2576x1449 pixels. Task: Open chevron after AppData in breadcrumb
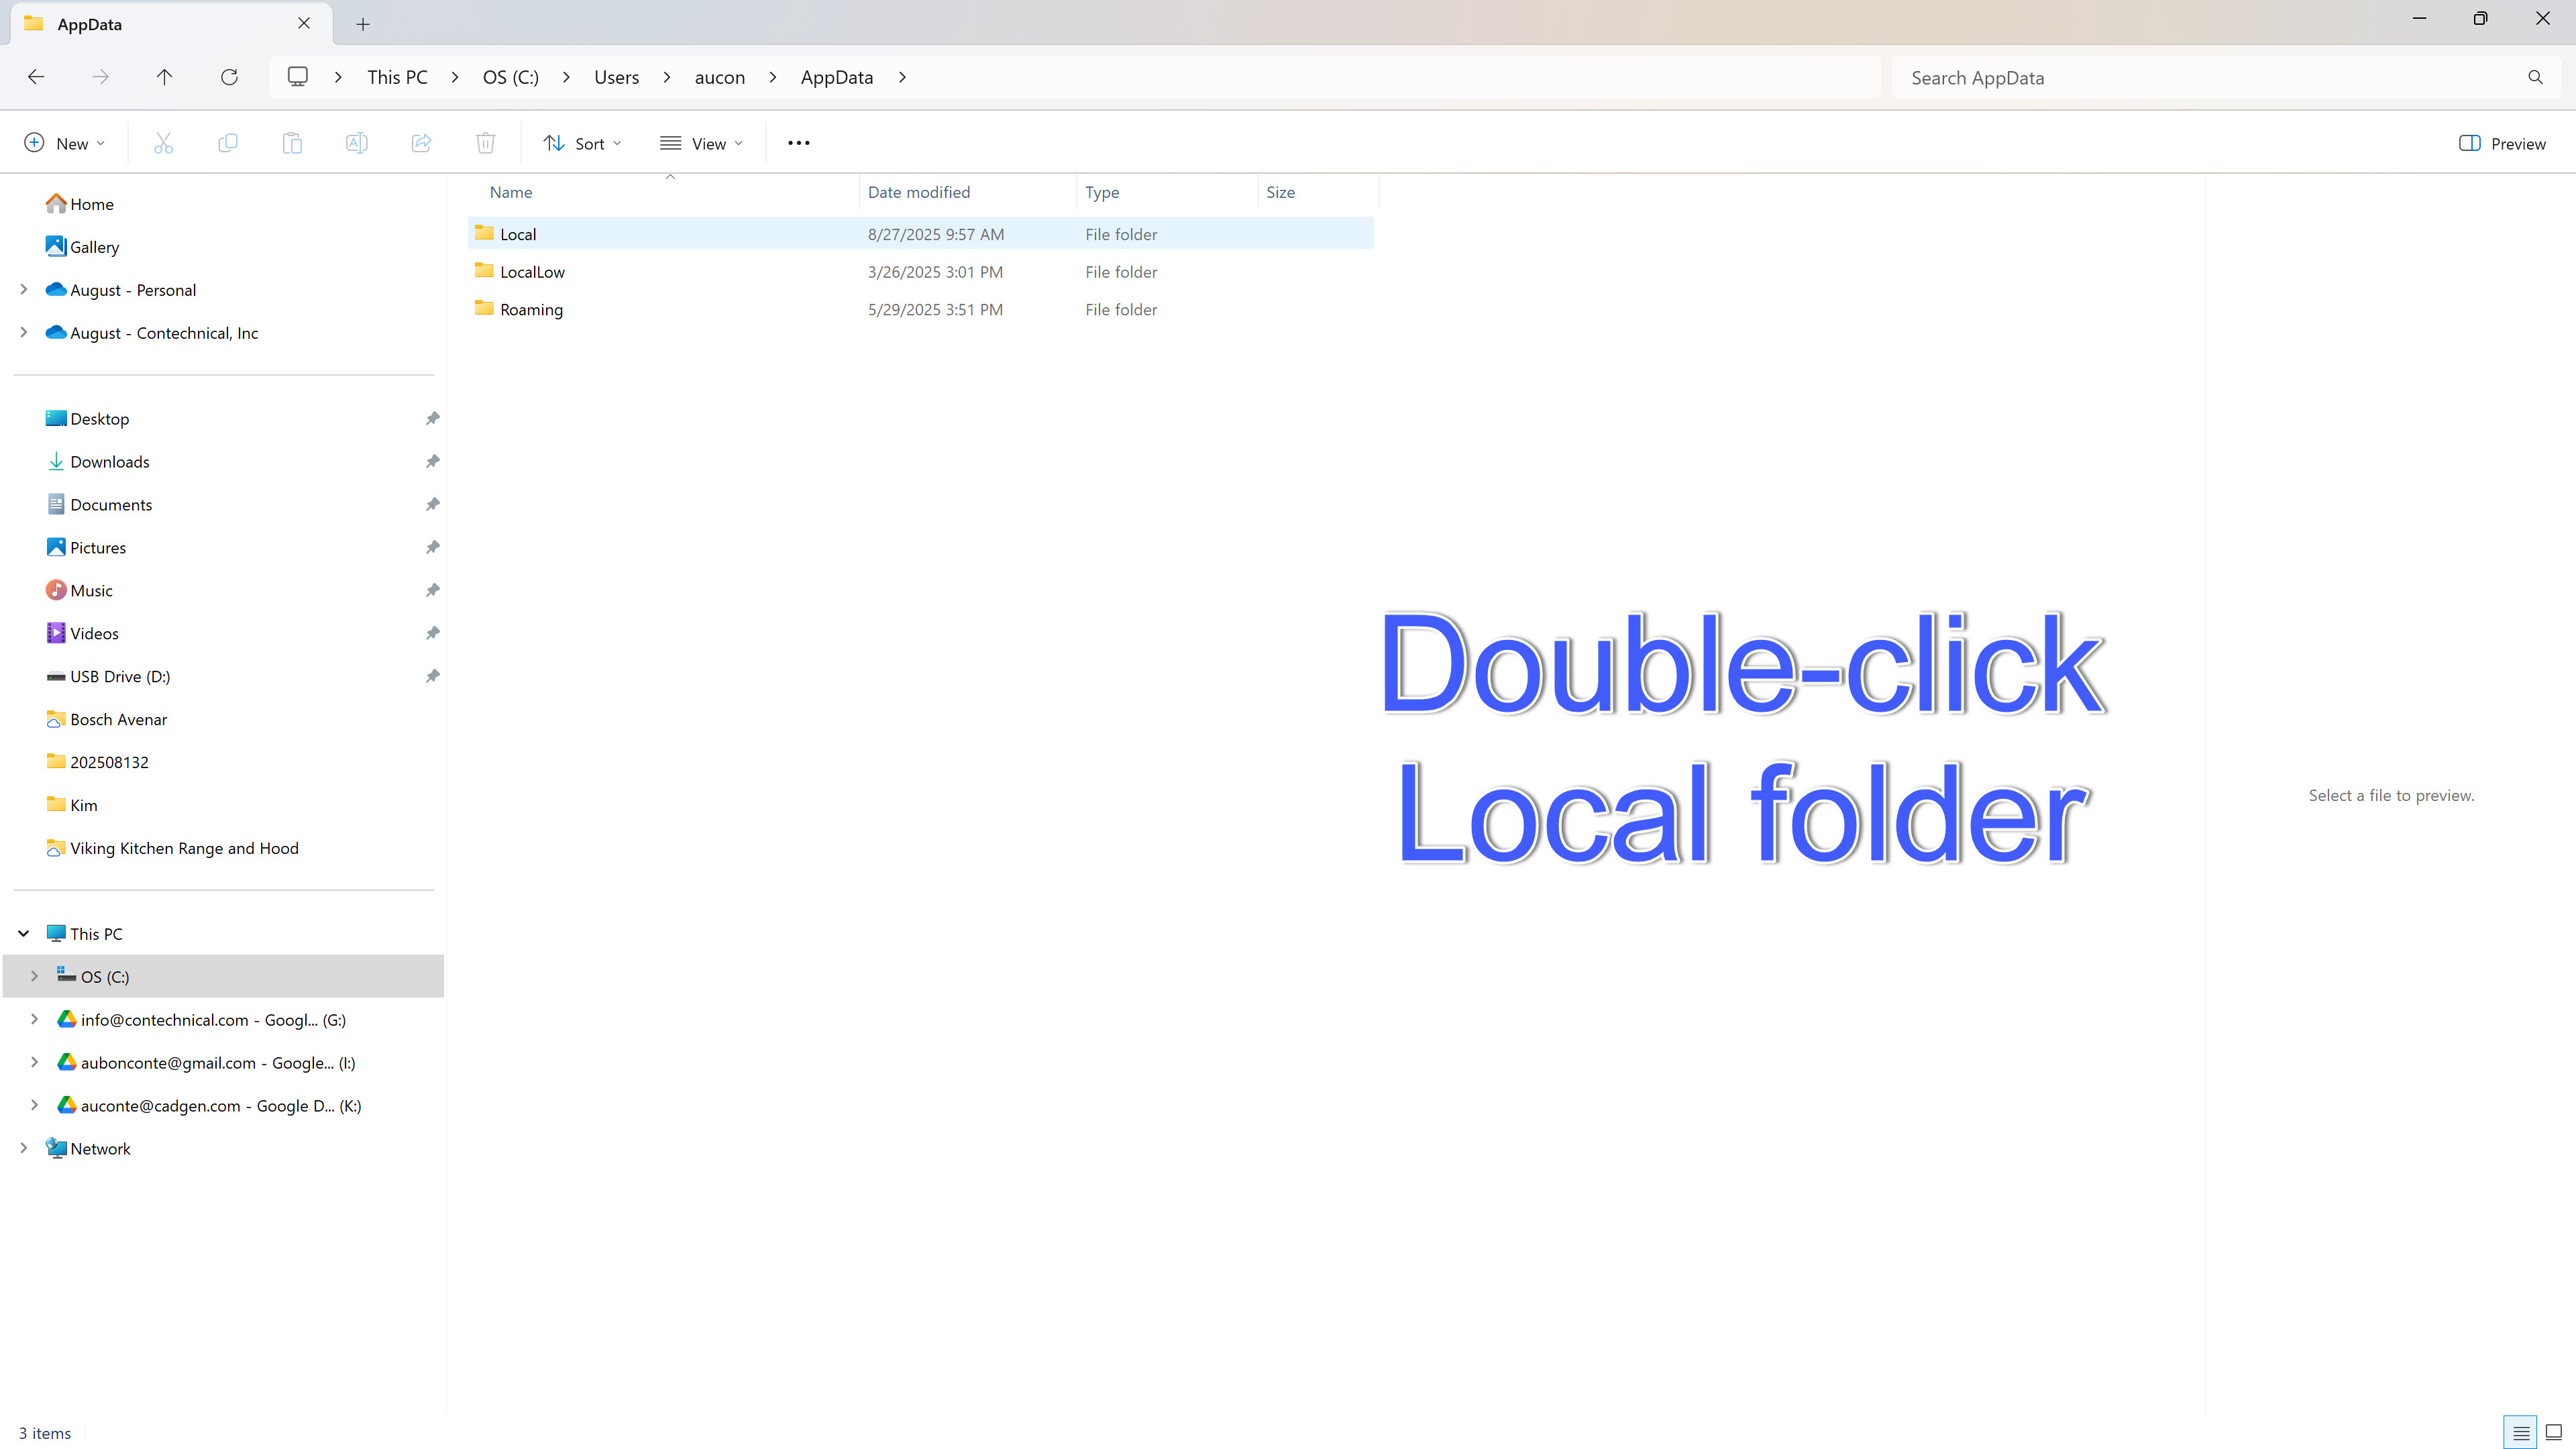pos(902,77)
